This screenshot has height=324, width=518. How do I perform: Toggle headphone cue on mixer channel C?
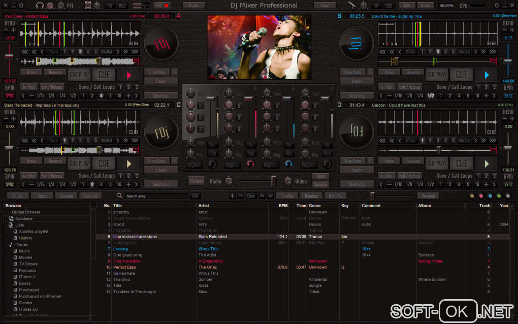click(212, 164)
